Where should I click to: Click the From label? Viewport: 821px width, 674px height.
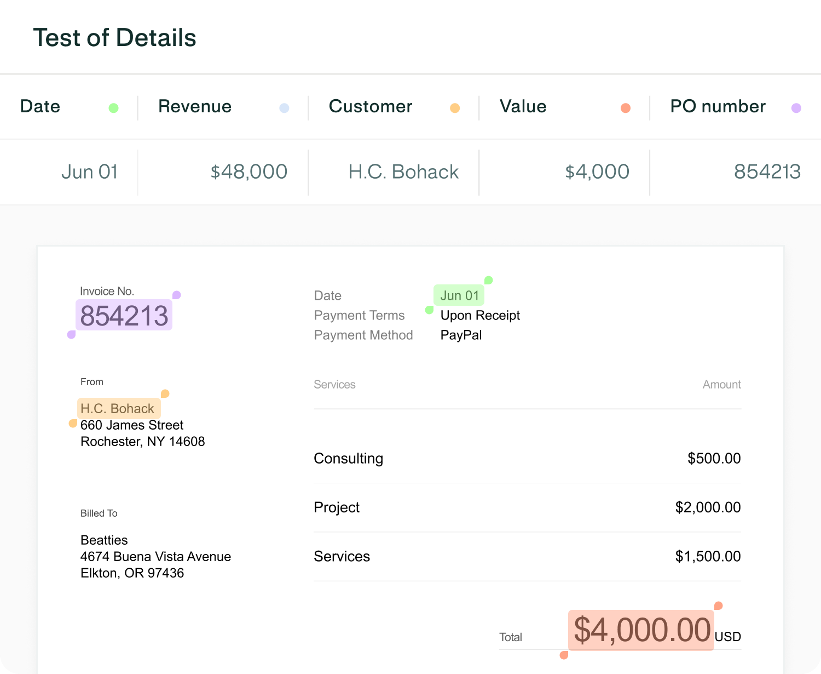tap(92, 382)
